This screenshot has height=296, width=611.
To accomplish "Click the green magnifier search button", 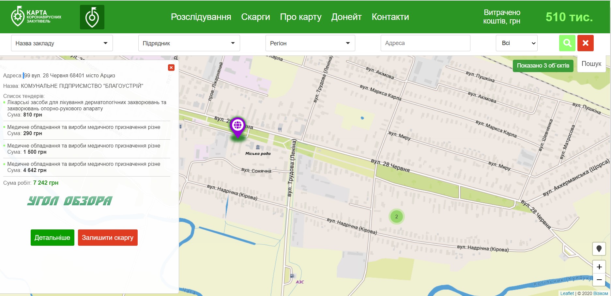I will [567, 43].
